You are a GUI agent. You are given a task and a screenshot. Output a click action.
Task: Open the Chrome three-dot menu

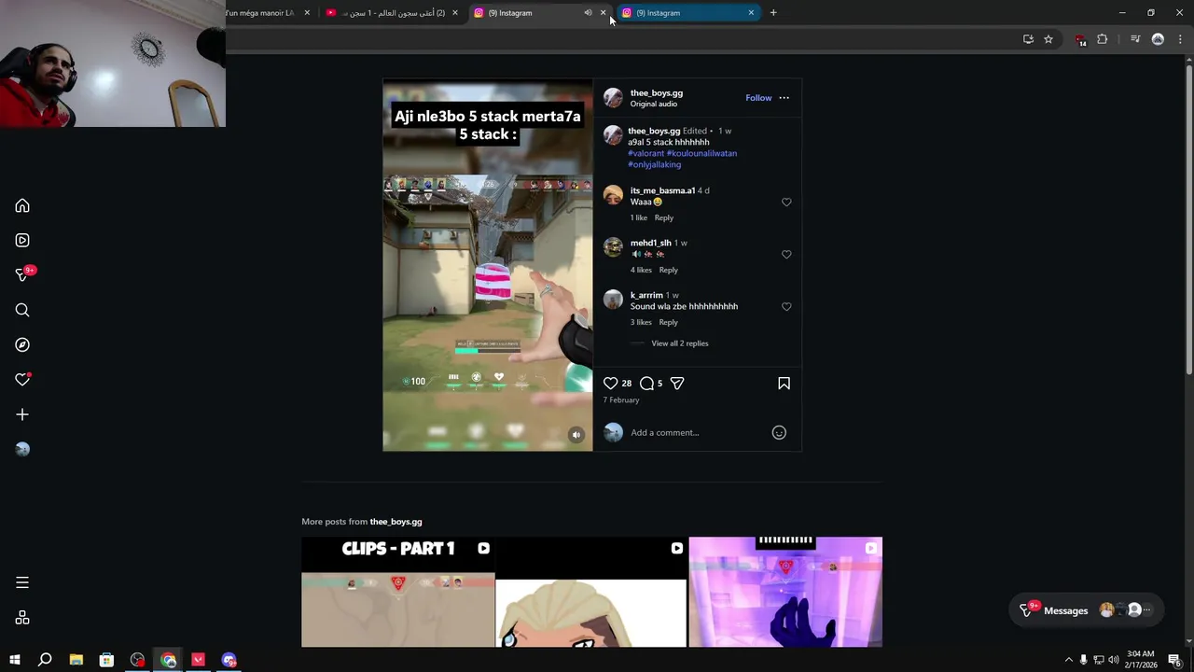(x=1180, y=39)
